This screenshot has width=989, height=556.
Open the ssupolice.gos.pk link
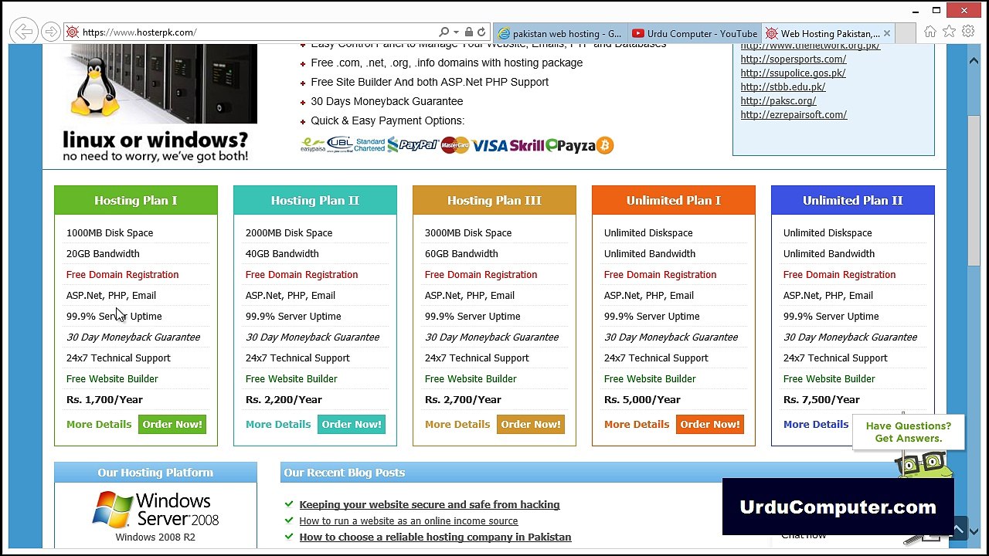(793, 73)
